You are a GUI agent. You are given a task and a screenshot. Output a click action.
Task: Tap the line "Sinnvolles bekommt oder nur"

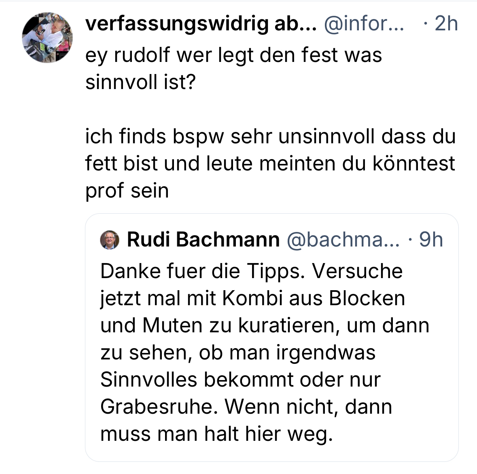tap(240, 380)
